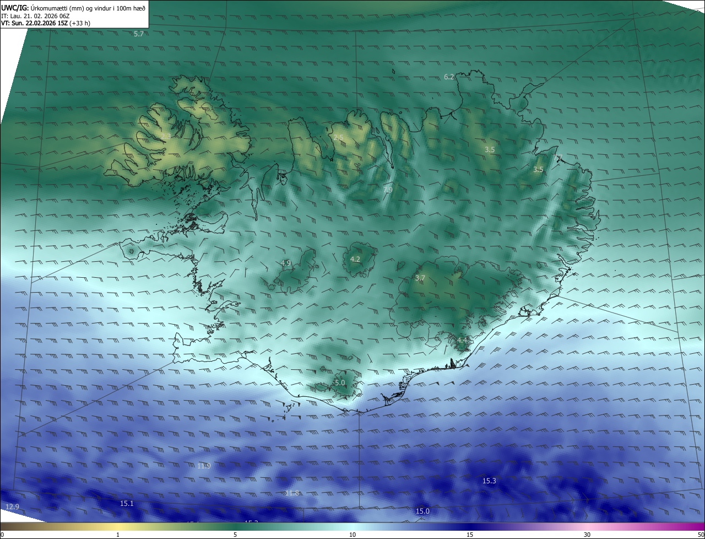Select the 11.9 value over the ocean
Image resolution: width=705 pixels, height=539 pixels.
[204, 466]
